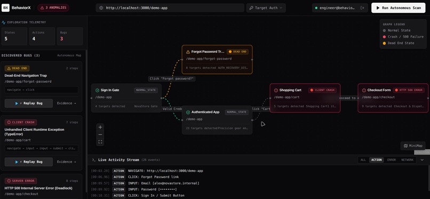Open Unhandled Client Runtime Exception bug title

tap(34, 132)
